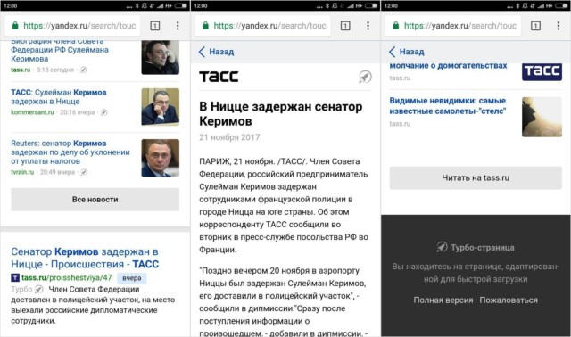Open the three-dot menu in the left browser
Image resolution: width=571 pixels, height=337 pixels.
[178, 26]
